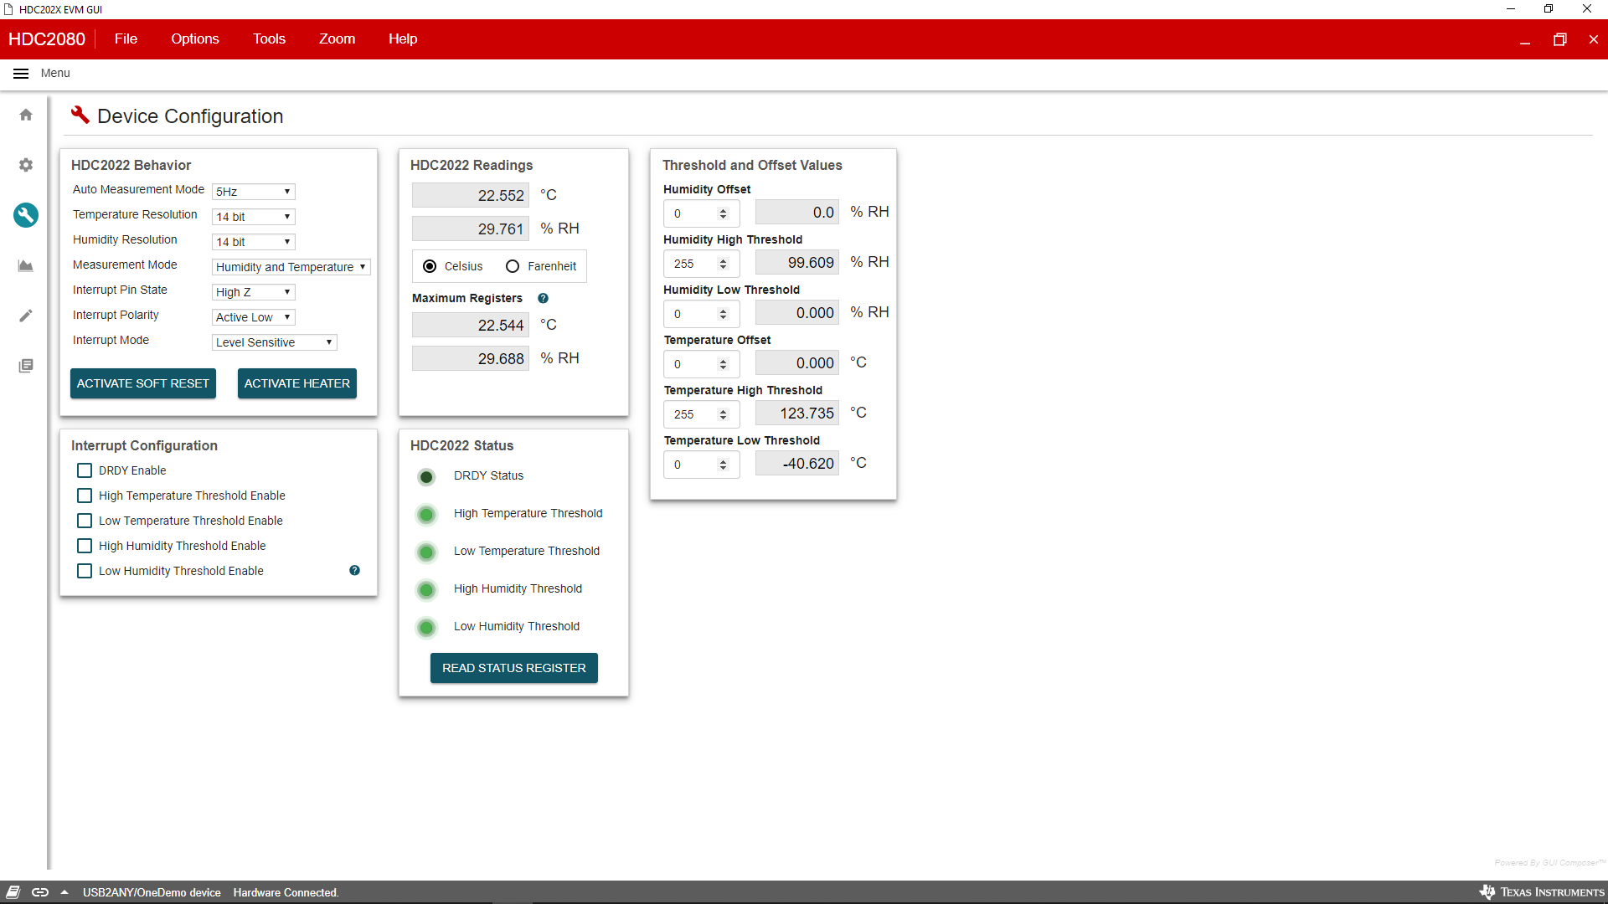
Task: Open the hamburger Menu icon
Action: coord(21,74)
